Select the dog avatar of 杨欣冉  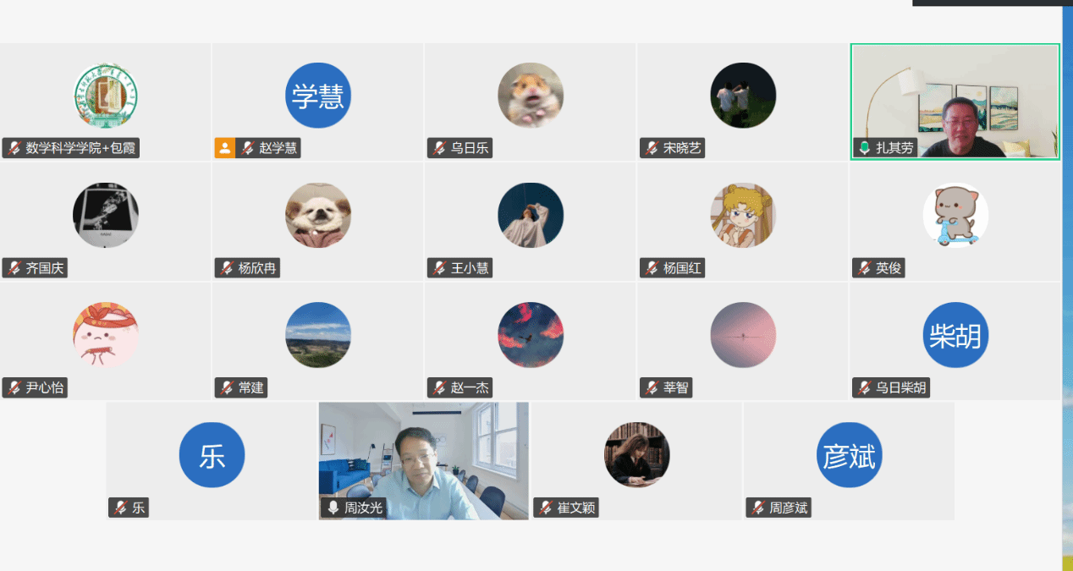pyautogui.click(x=318, y=215)
